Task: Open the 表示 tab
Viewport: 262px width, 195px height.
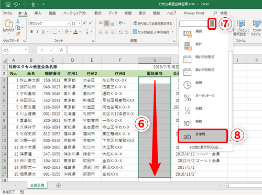Action: (142, 13)
